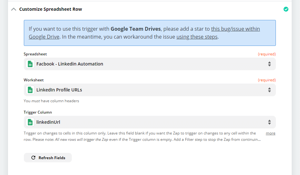Click the Sheets icon beside LinkedIn Profile URLs
Viewport: 300px width, 175px height.
coord(30,90)
